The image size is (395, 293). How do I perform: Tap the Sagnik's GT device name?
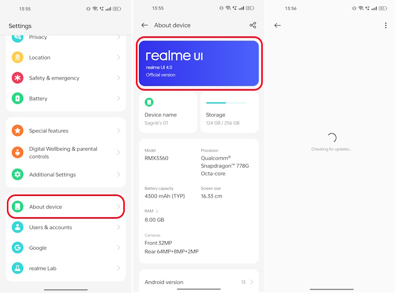click(x=156, y=123)
